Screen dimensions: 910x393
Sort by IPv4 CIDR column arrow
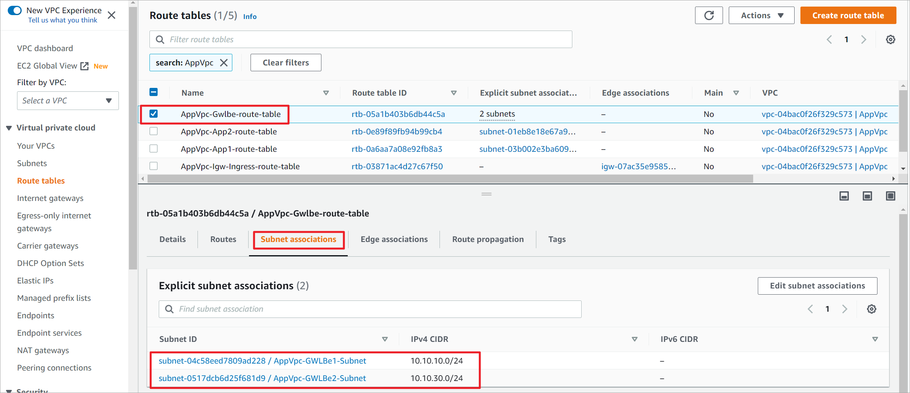coord(635,339)
